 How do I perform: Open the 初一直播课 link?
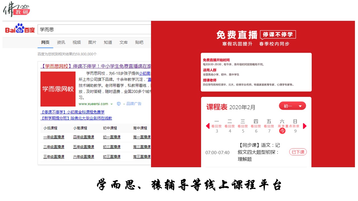coord(112,137)
